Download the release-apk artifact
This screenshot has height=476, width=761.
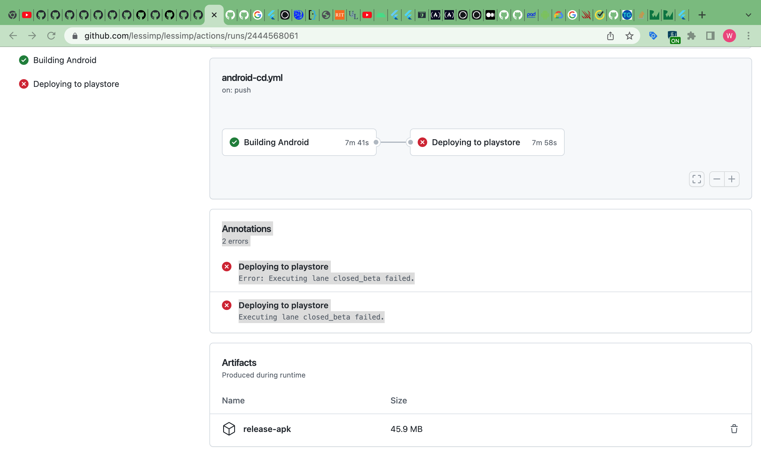(267, 429)
